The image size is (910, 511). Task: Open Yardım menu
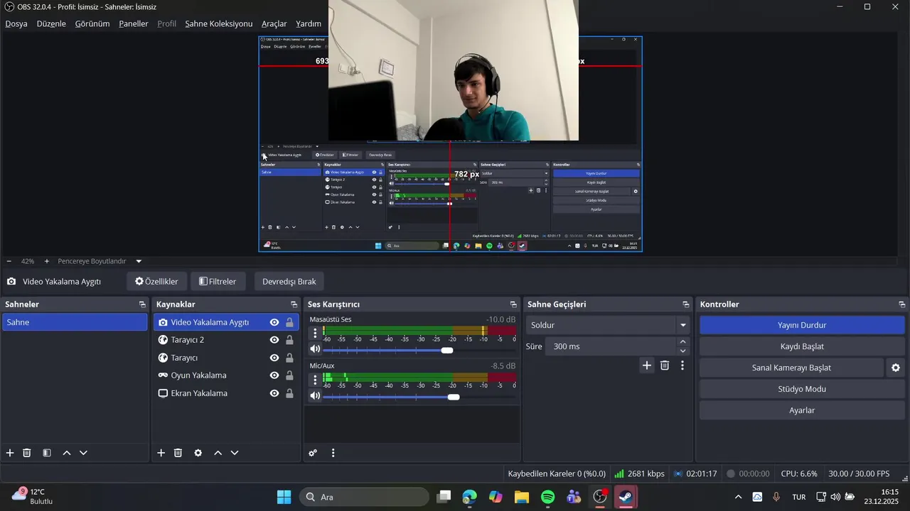point(309,23)
